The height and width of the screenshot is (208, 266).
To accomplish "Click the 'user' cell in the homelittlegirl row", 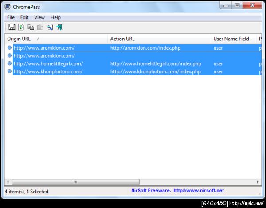I will [218, 64].
